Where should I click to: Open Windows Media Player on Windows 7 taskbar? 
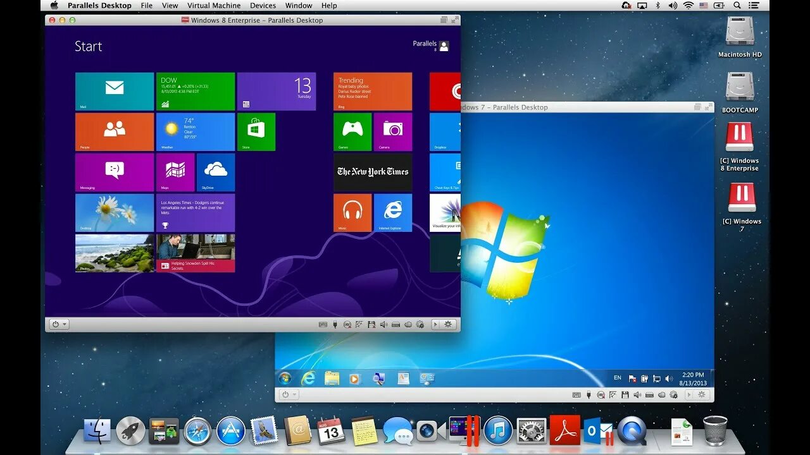354,378
